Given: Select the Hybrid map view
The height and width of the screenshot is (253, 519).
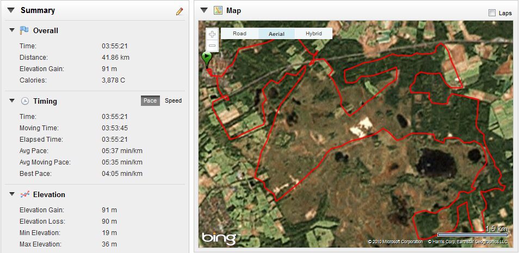Looking at the screenshot, I should 313,34.
